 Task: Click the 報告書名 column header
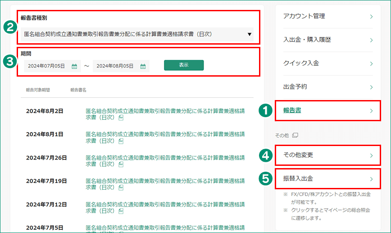click(x=78, y=90)
